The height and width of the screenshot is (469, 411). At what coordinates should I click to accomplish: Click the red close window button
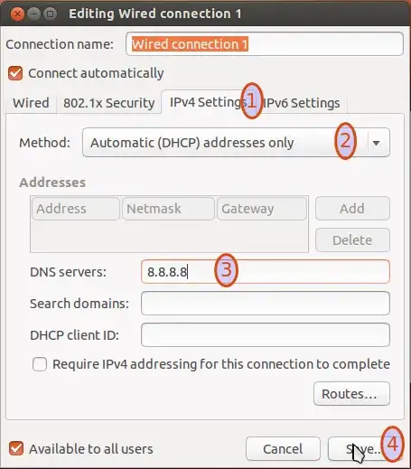pyautogui.click(x=17, y=14)
